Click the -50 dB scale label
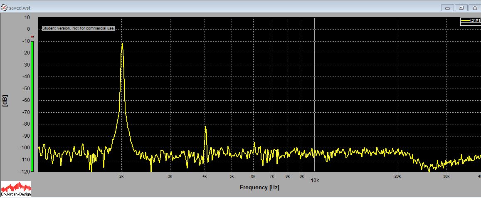481x198 pixels. [26, 89]
